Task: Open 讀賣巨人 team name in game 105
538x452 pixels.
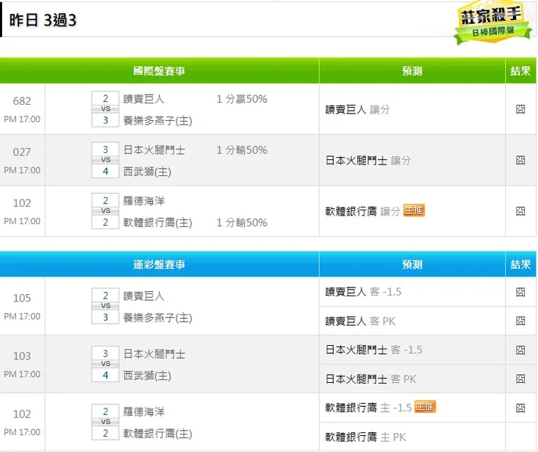Action: [x=144, y=296]
